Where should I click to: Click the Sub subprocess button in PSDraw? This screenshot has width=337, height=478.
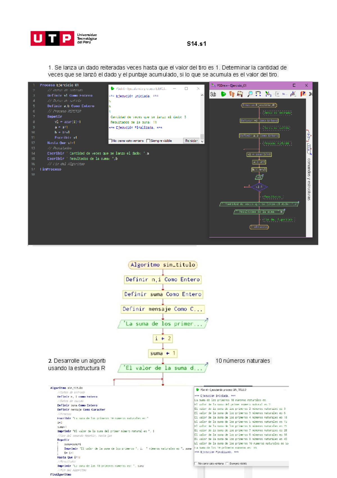[x=213, y=94]
